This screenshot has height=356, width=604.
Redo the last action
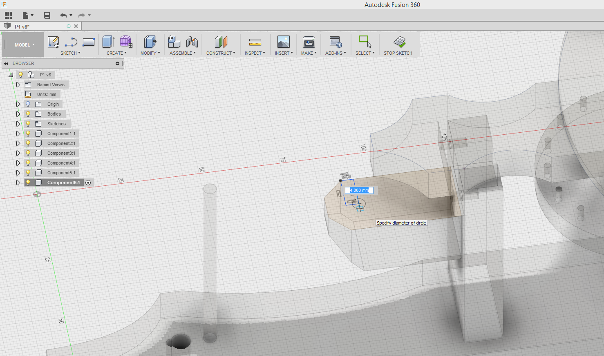point(82,16)
